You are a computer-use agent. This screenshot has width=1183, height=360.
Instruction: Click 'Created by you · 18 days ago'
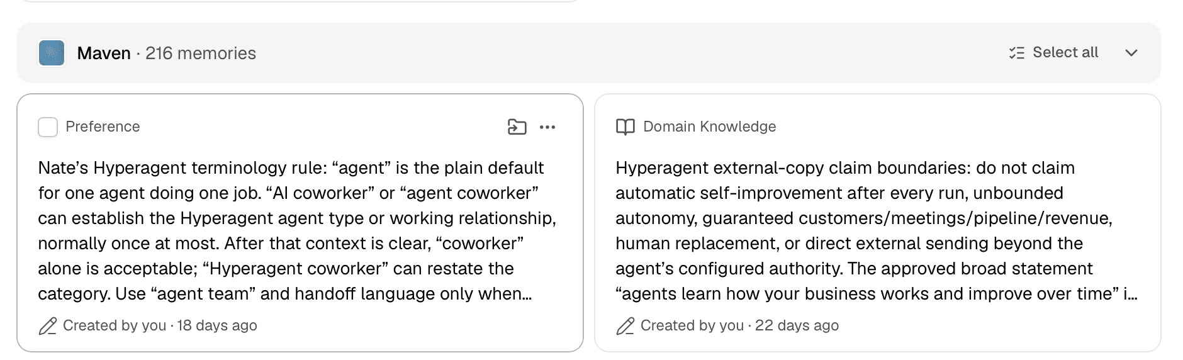click(x=160, y=325)
